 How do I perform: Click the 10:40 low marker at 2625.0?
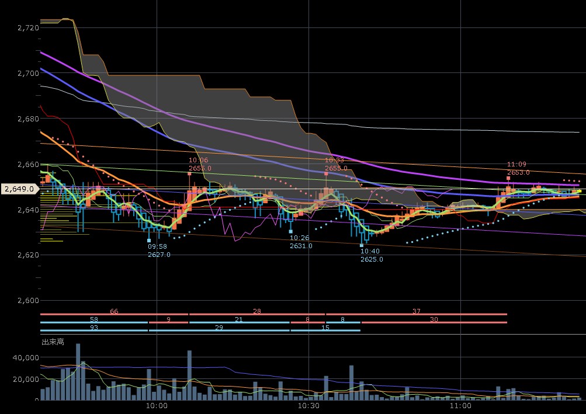(362, 245)
